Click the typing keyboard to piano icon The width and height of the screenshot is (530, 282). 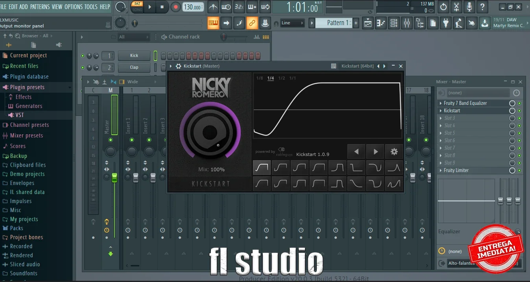tap(213, 23)
